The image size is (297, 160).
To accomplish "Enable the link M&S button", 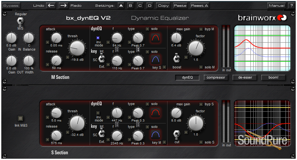I will 20,118.
